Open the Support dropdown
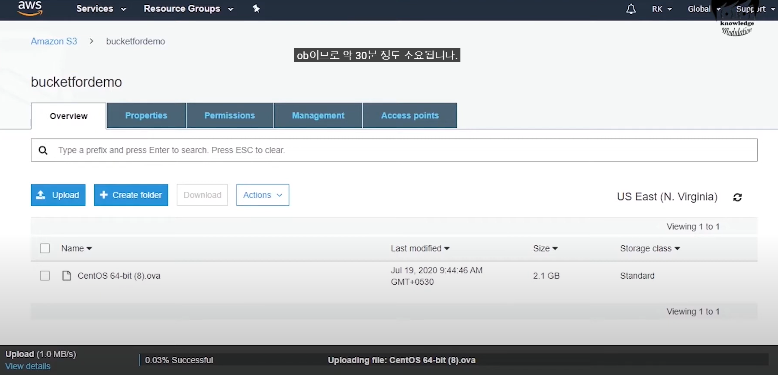 tap(755, 9)
